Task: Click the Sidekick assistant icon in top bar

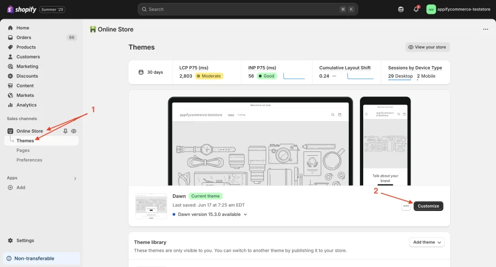Action: [x=401, y=9]
